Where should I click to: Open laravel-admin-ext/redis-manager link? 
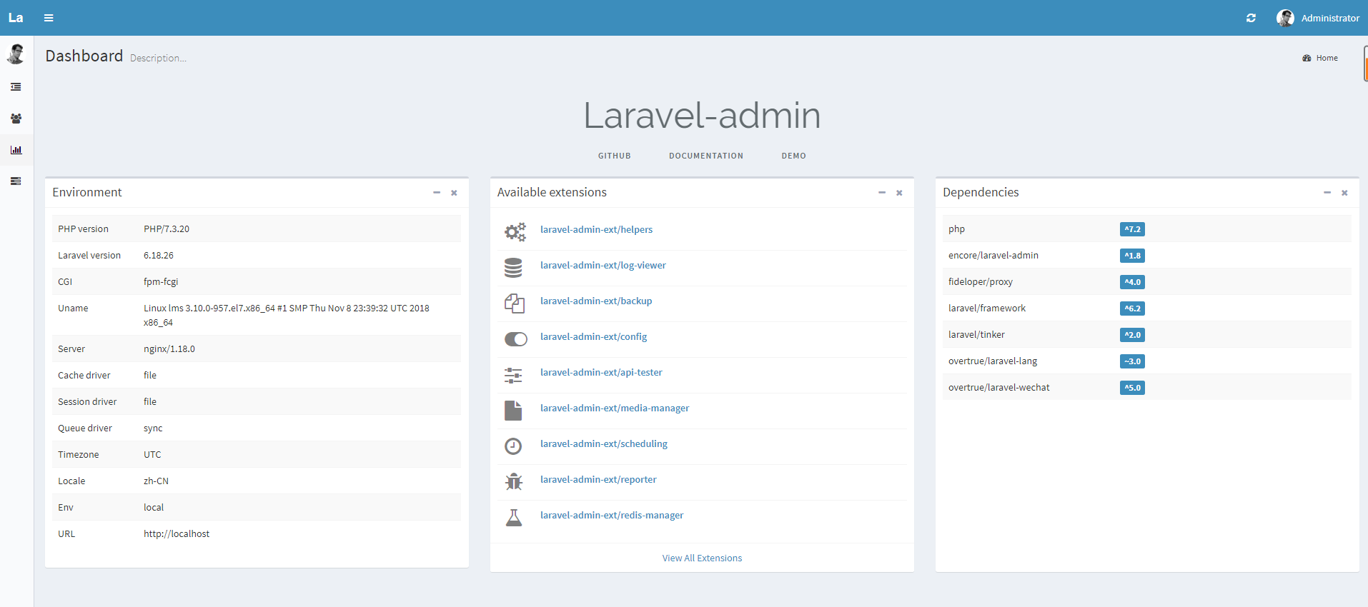(x=612, y=515)
